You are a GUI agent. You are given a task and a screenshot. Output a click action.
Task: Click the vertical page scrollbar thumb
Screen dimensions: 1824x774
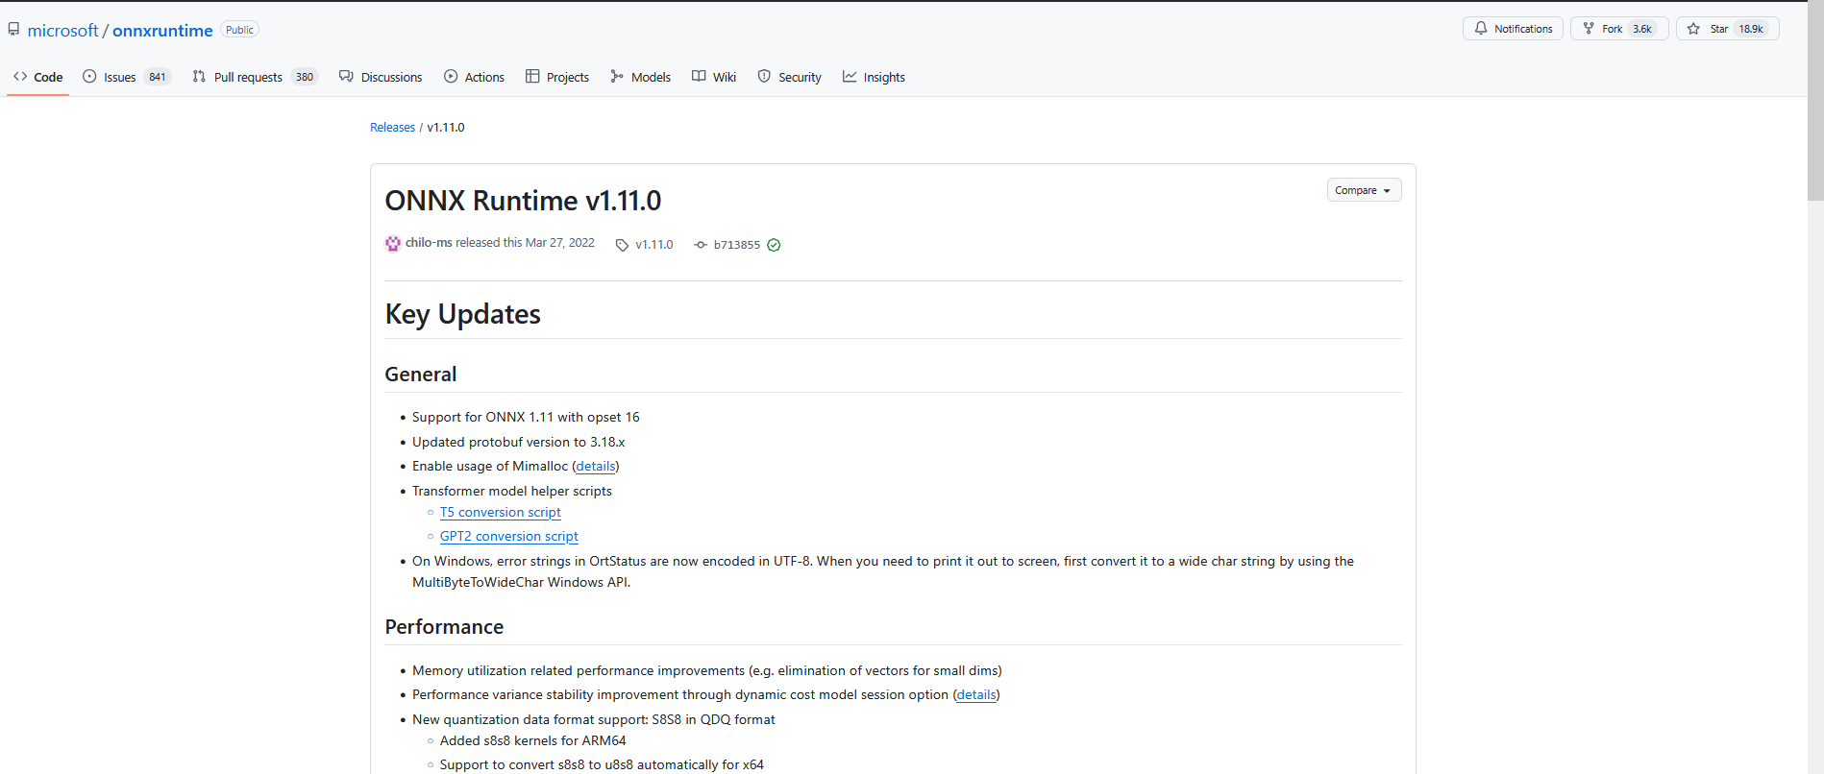pyautogui.click(x=1815, y=100)
